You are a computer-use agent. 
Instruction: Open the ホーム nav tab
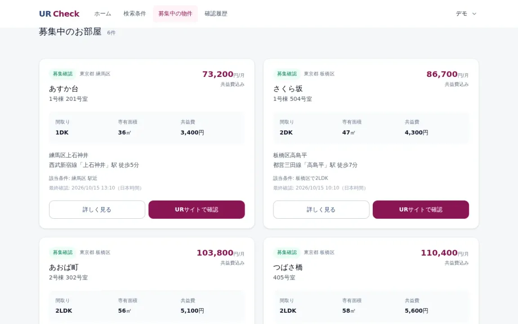click(103, 13)
